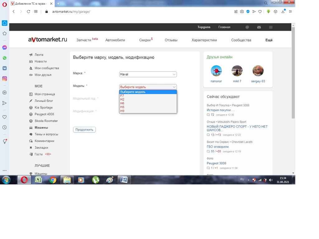Screen dimensions: 319x239
Task: Open Skoda Roomster sidebar link
Action: (x=46, y=121)
